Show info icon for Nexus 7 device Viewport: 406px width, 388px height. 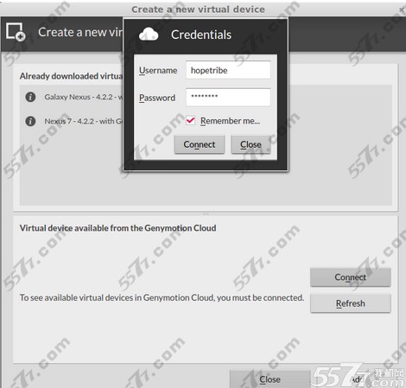click(x=30, y=121)
